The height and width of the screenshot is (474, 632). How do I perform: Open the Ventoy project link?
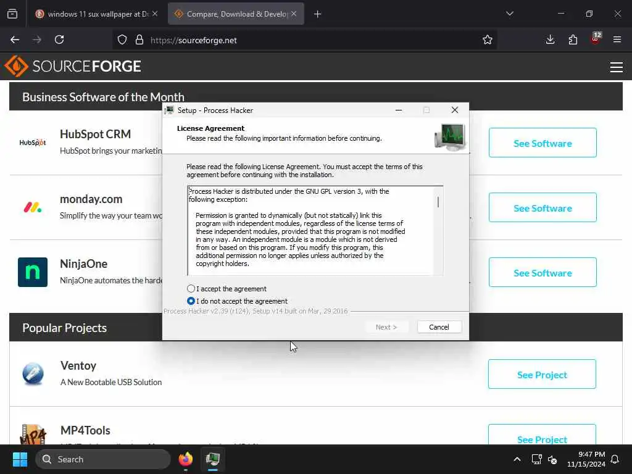click(x=78, y=365)
